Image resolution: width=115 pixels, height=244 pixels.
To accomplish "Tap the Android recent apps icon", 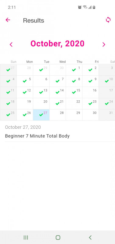I will pyautogui.click(x=26, y=238).
